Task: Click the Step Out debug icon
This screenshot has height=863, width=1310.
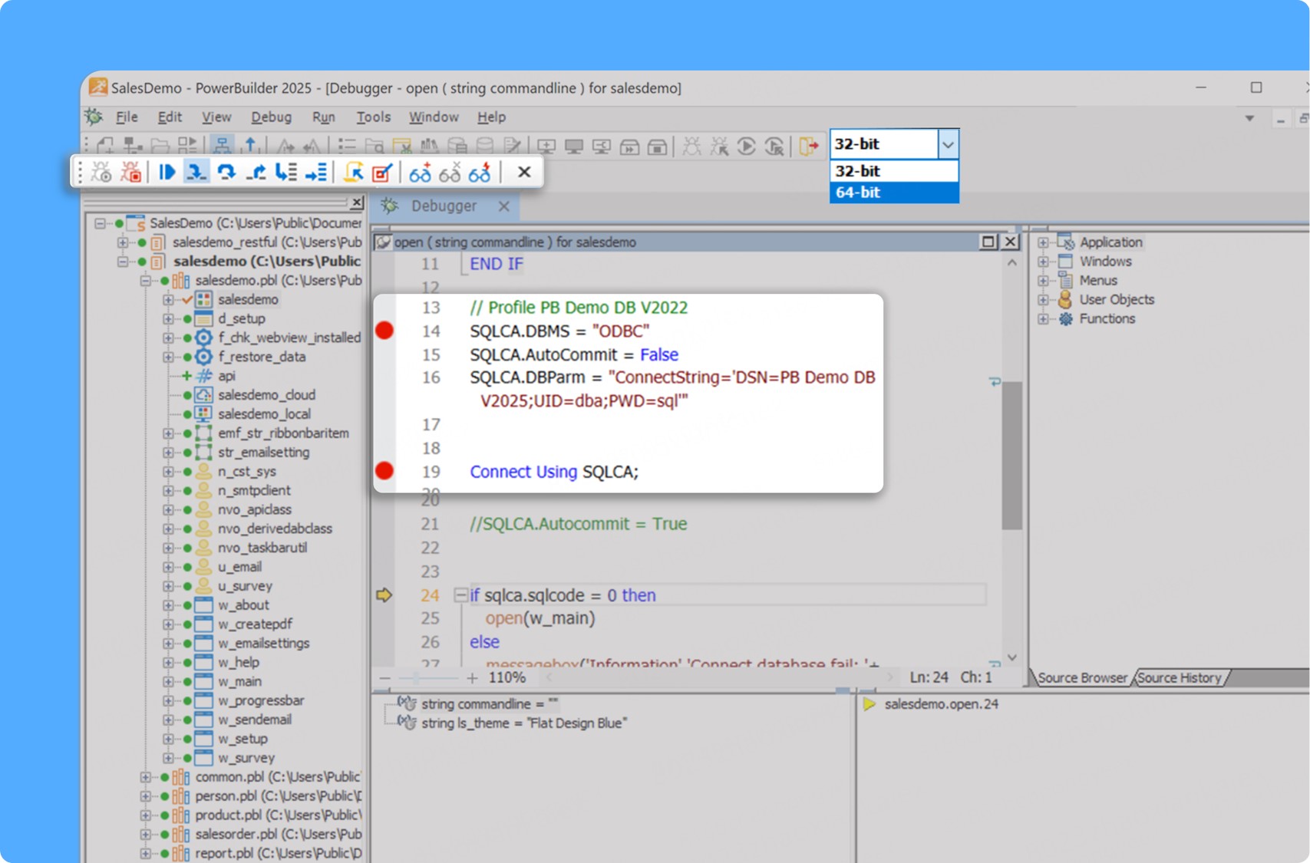Action: click(256, 172)
